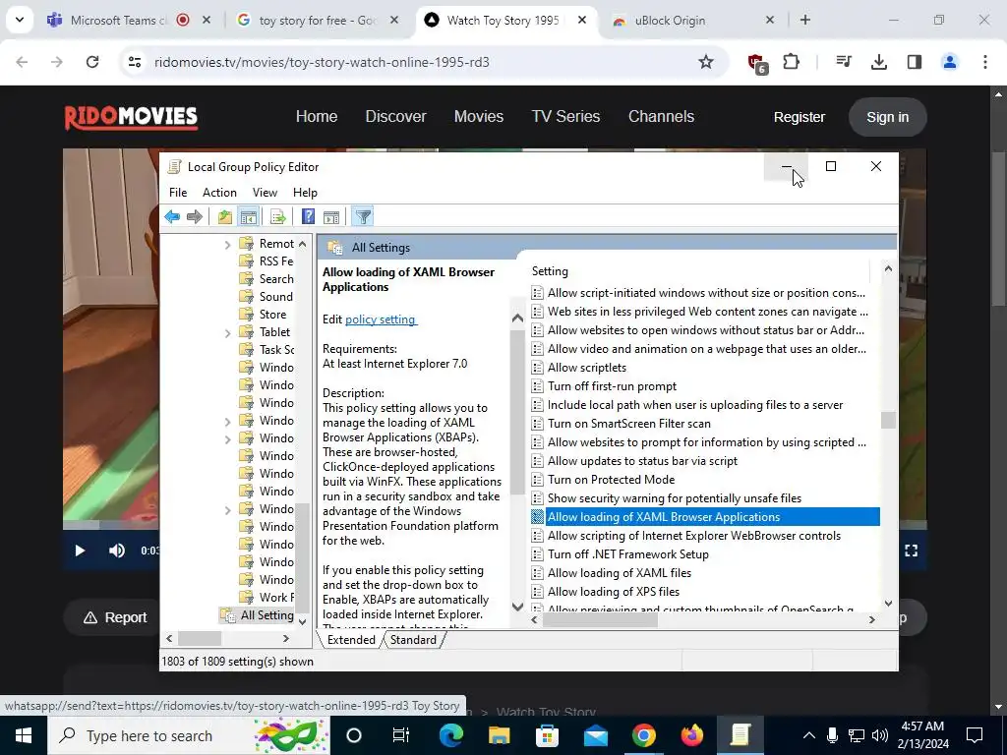Open Mail app from taskbar
This screenshot has height=755, width=1007.
click(596, 735)
